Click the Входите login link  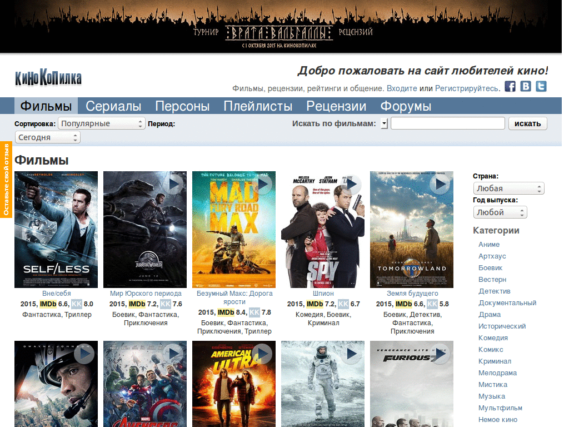click(402, 88)
